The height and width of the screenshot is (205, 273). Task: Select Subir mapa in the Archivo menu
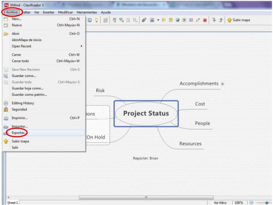[44, 141]
